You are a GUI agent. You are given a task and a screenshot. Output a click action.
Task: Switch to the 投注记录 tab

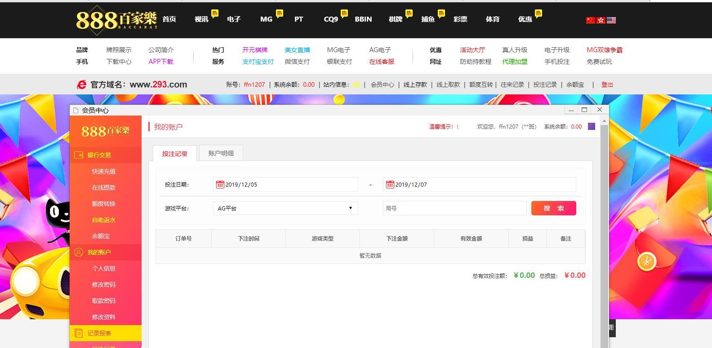point(175,153)
